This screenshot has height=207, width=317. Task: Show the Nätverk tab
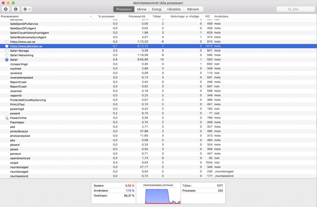click(x=193, y=9)
